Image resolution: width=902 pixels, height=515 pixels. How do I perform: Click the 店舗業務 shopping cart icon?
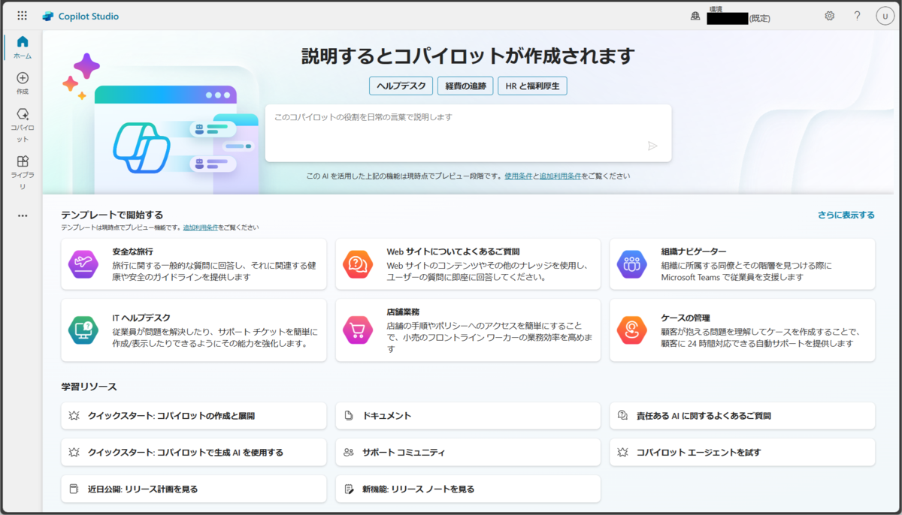pyautogui.click(x=357, y=330)
